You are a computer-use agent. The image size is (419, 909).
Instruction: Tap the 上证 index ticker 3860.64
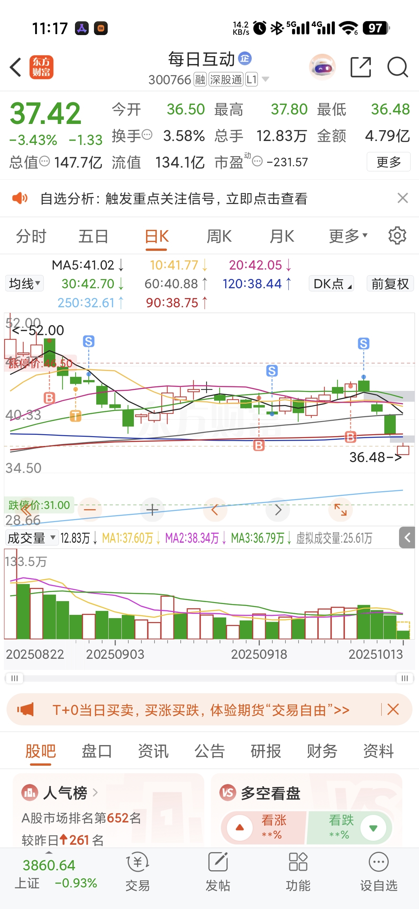[x=49, y=865]
